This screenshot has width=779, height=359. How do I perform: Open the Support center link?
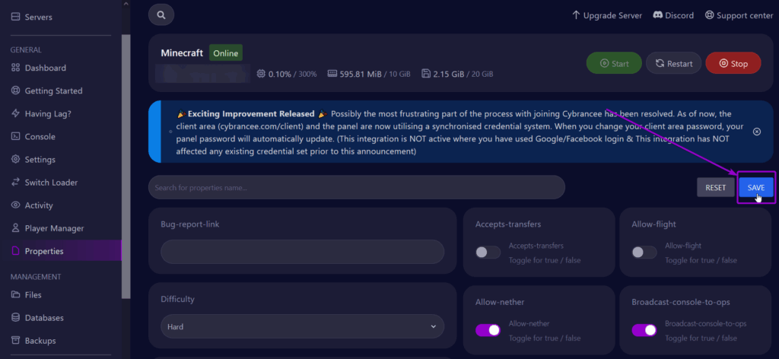coord(739,15)
